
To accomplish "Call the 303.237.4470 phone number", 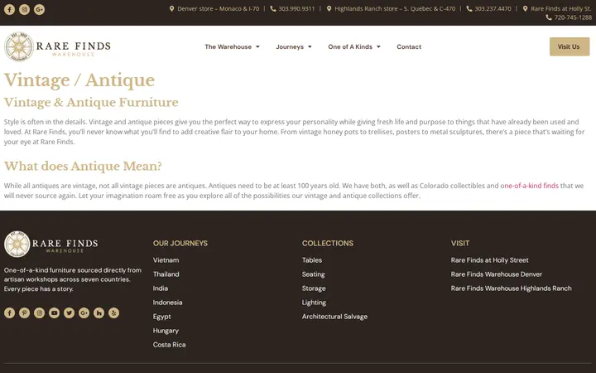I will (493, 9).
